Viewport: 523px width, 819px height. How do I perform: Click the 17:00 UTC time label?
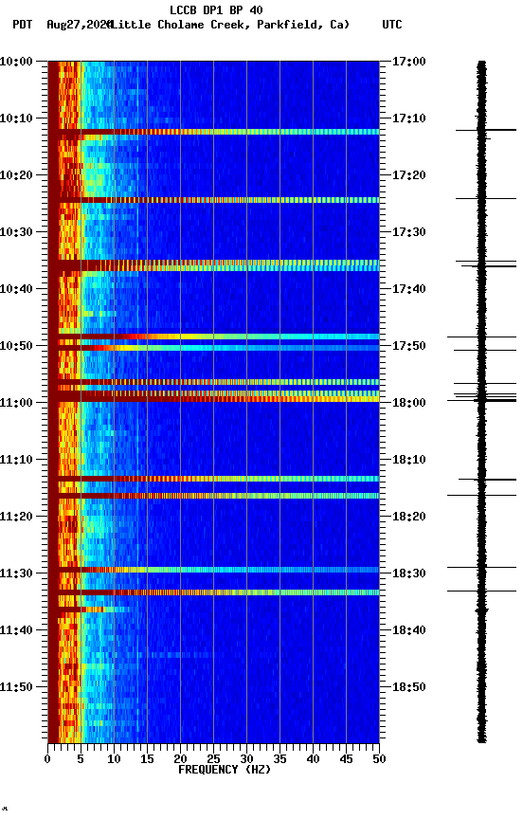pyautogui.click(x=409, y=62)
